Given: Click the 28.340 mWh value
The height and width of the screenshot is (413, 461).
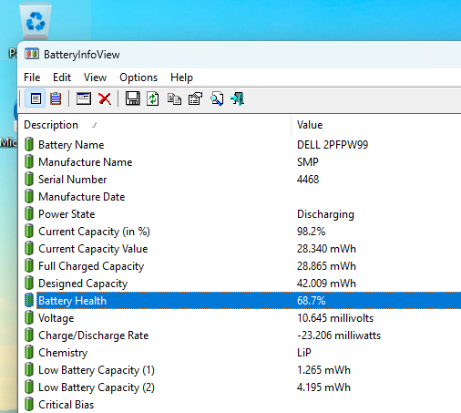Looking at the screenshot, I should tap(326, 249).
